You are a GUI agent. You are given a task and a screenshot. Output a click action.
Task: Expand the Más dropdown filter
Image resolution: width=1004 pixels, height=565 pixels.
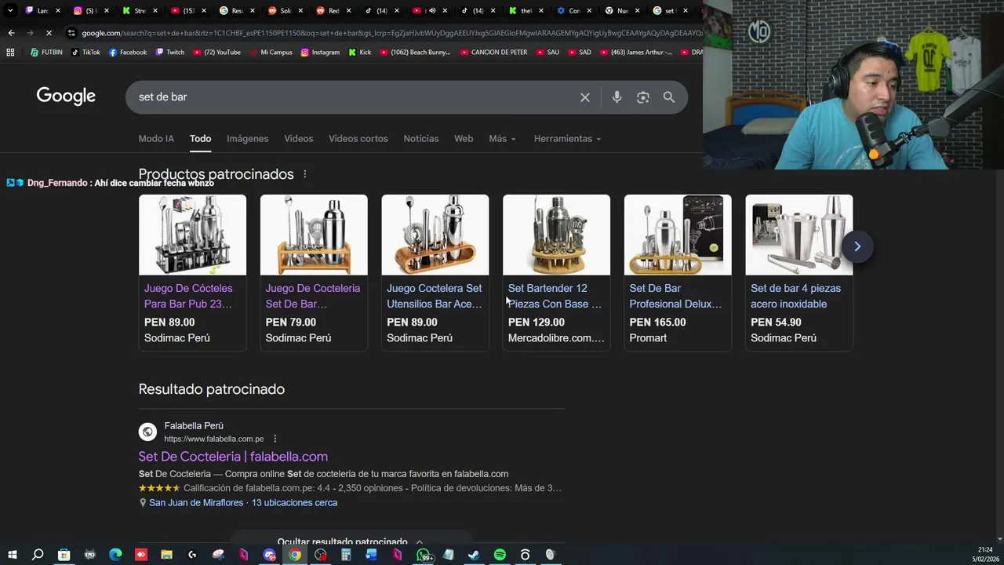tap(502, 139)
